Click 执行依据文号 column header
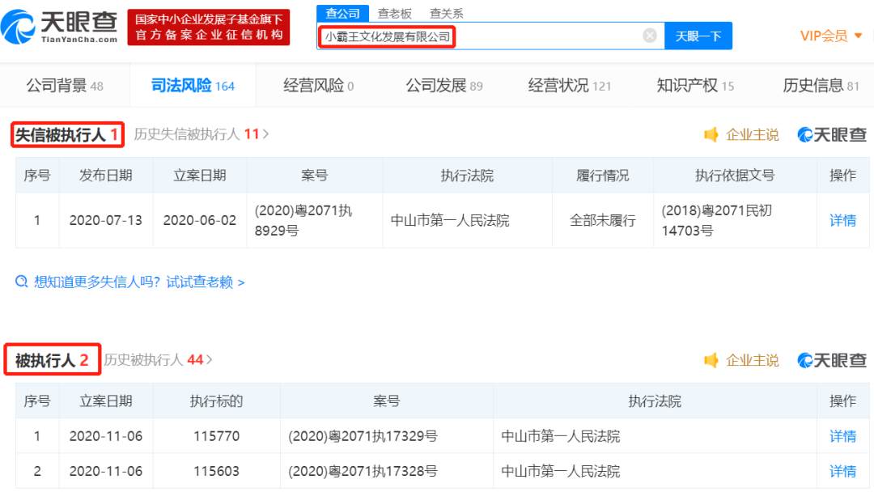The image size is (874, 492). pyautogui.click(x=735, y=176)
